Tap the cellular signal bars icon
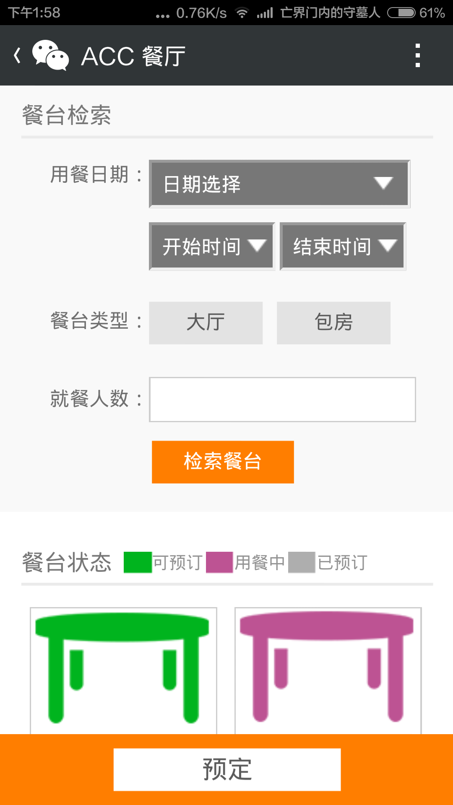The image size is (453, 805). 265,13
